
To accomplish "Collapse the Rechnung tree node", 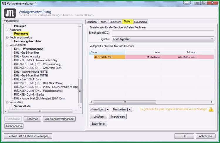I will 7,30.
